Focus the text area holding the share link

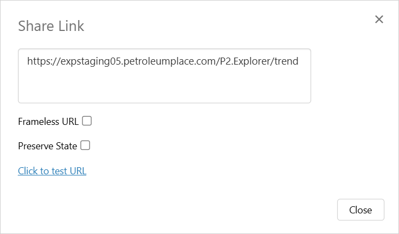pos(164,76)
